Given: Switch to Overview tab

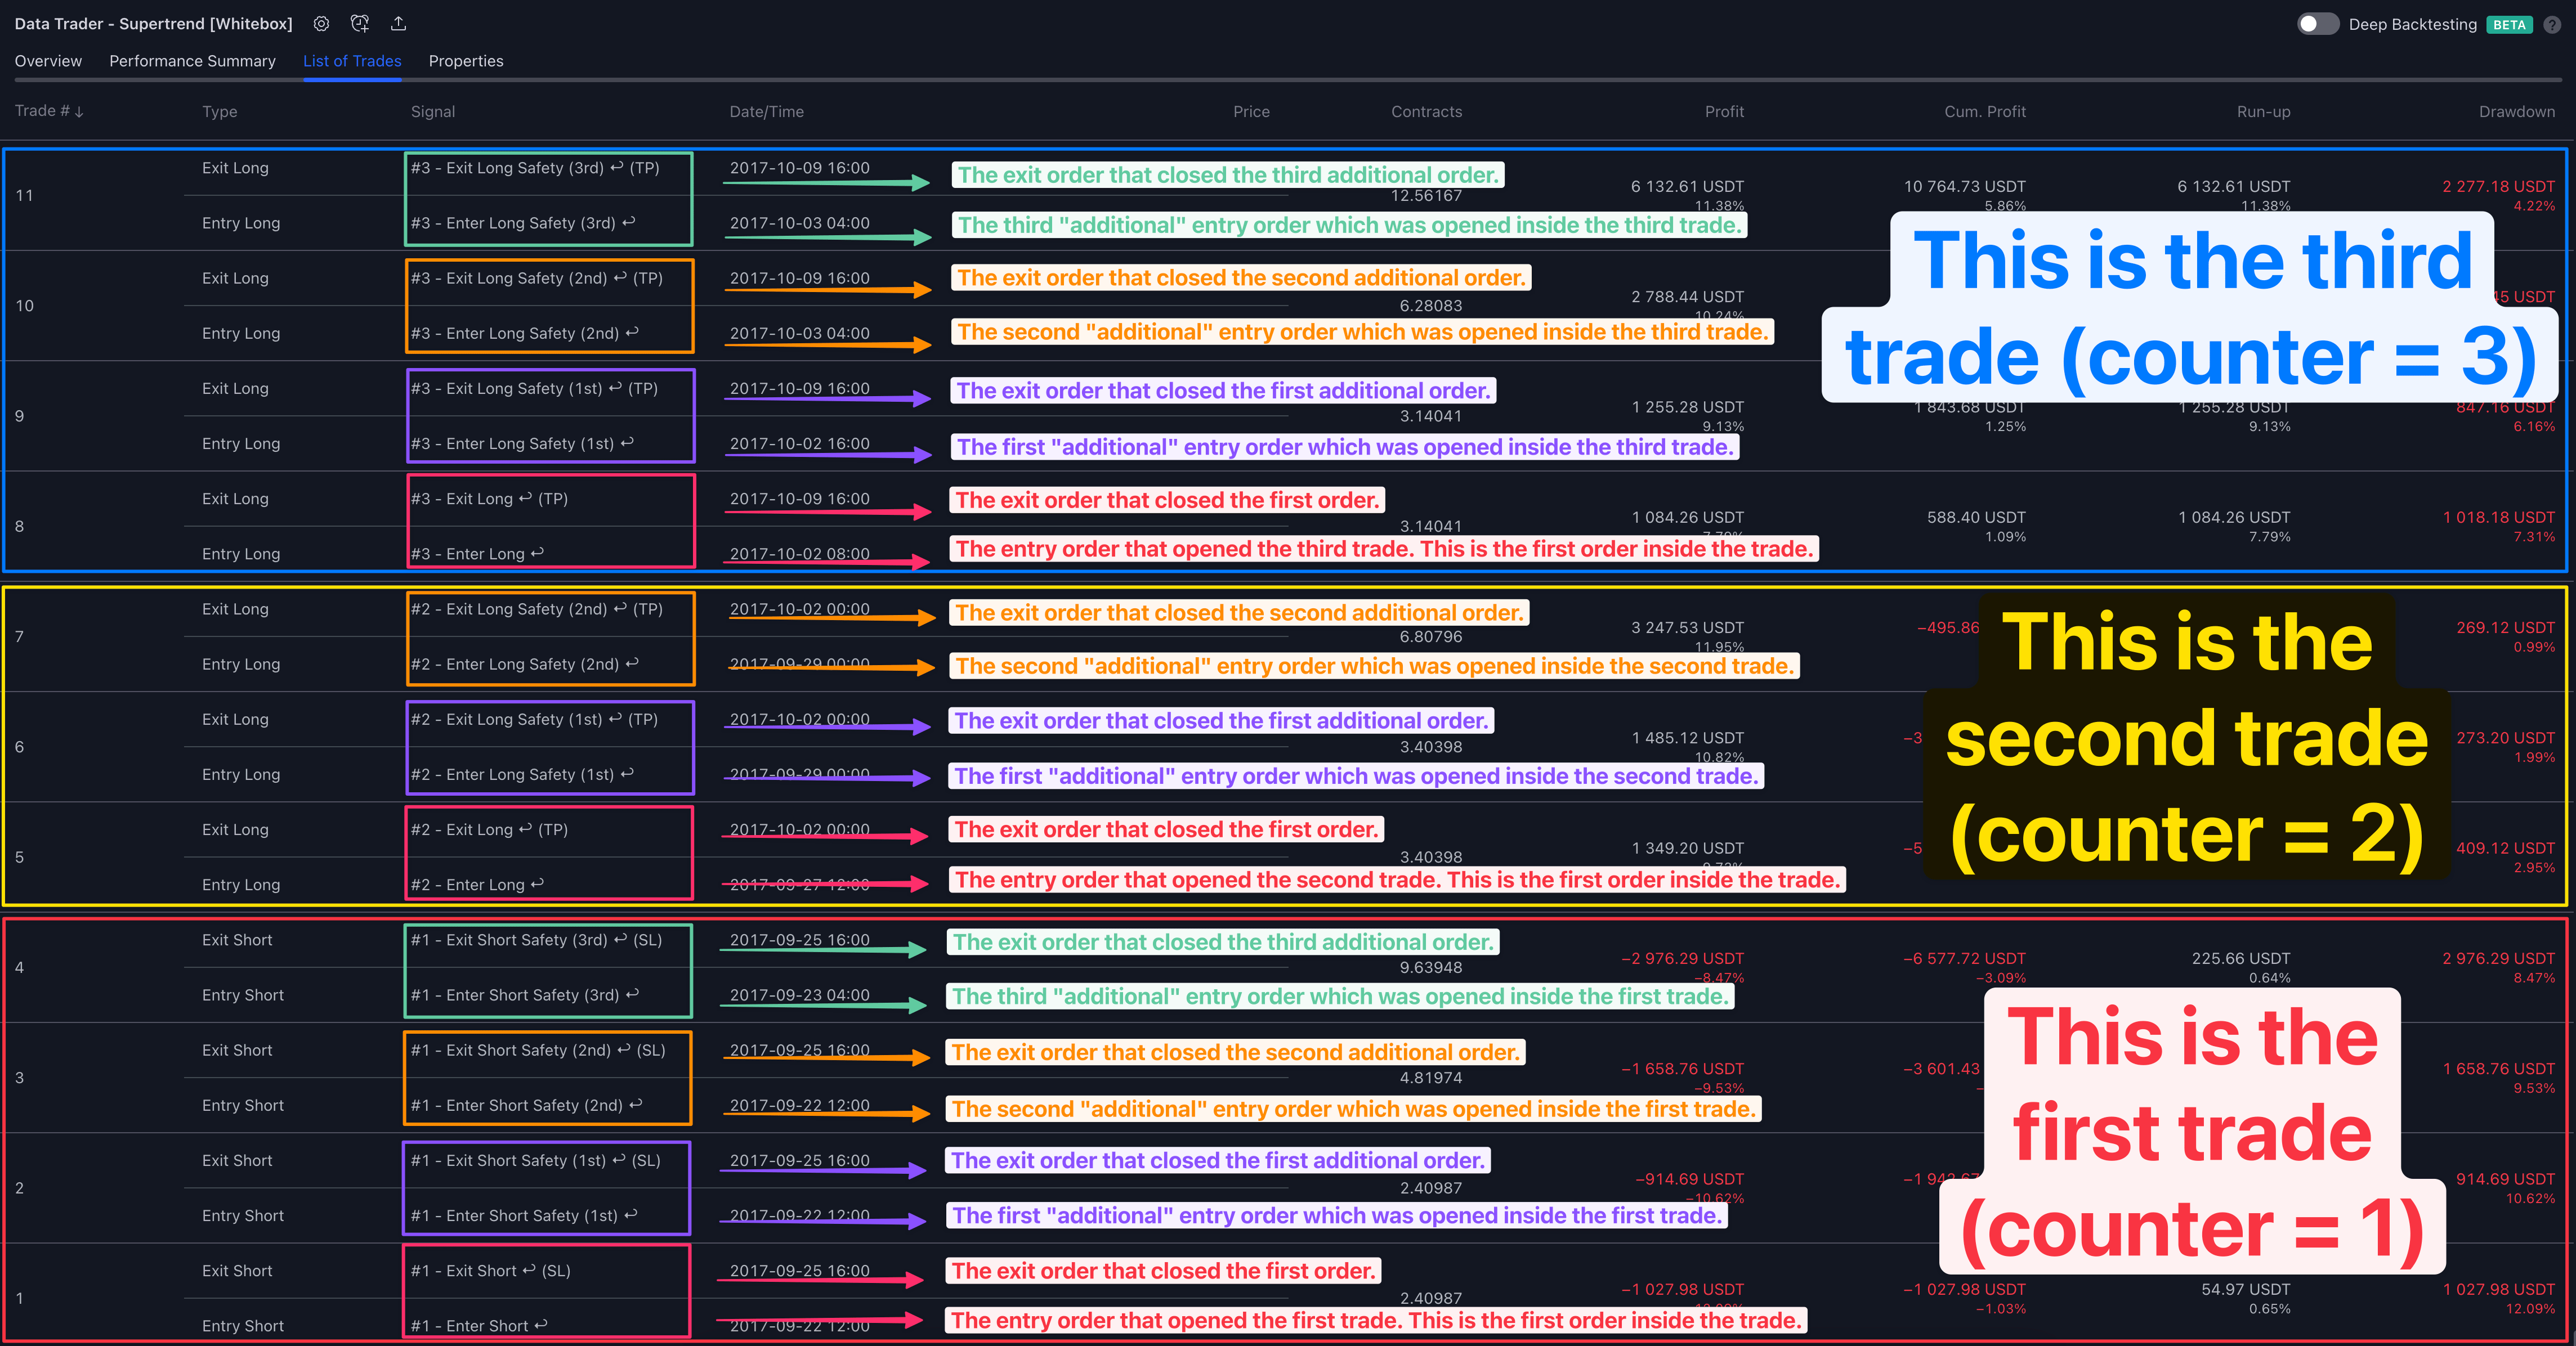Looking at the screenshot, I should (48, 61).
